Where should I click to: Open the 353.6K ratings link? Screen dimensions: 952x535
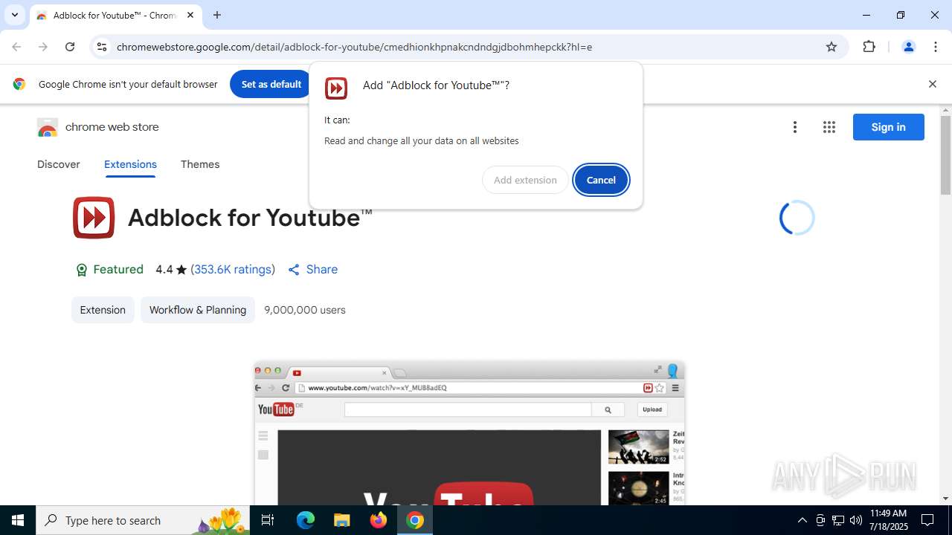[x=233, y=270]
